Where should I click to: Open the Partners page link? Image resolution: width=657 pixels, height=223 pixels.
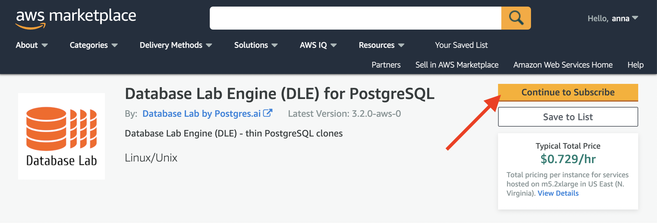[x=386, y=65]
